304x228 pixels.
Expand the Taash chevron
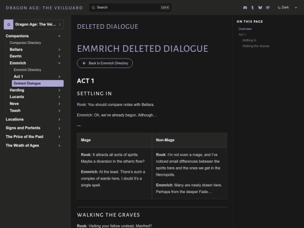pyautogui.click(x=59, y=110)
